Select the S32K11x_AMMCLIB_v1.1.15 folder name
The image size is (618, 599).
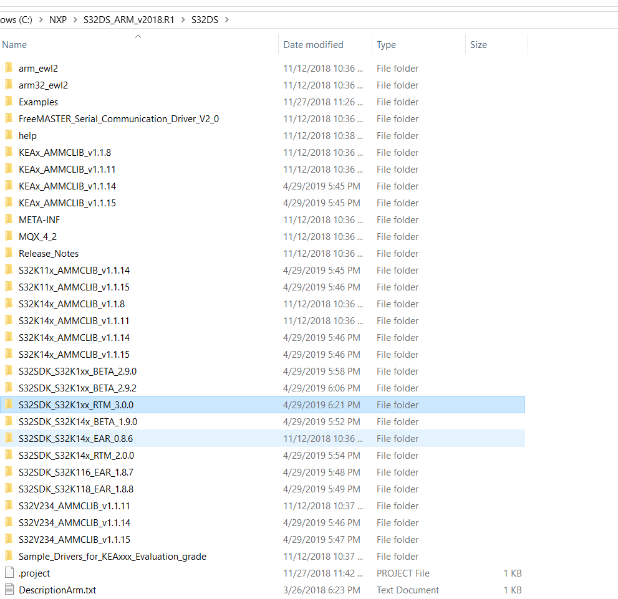[x=74, y=287]
